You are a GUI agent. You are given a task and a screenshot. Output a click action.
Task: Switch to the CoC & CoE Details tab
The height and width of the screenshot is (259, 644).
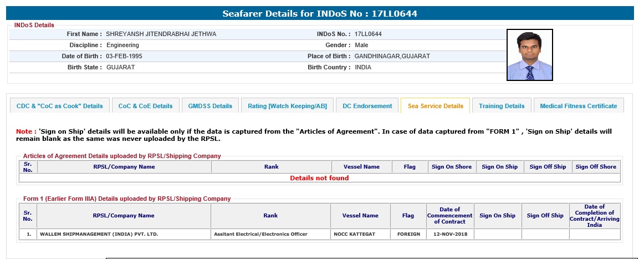145,106
